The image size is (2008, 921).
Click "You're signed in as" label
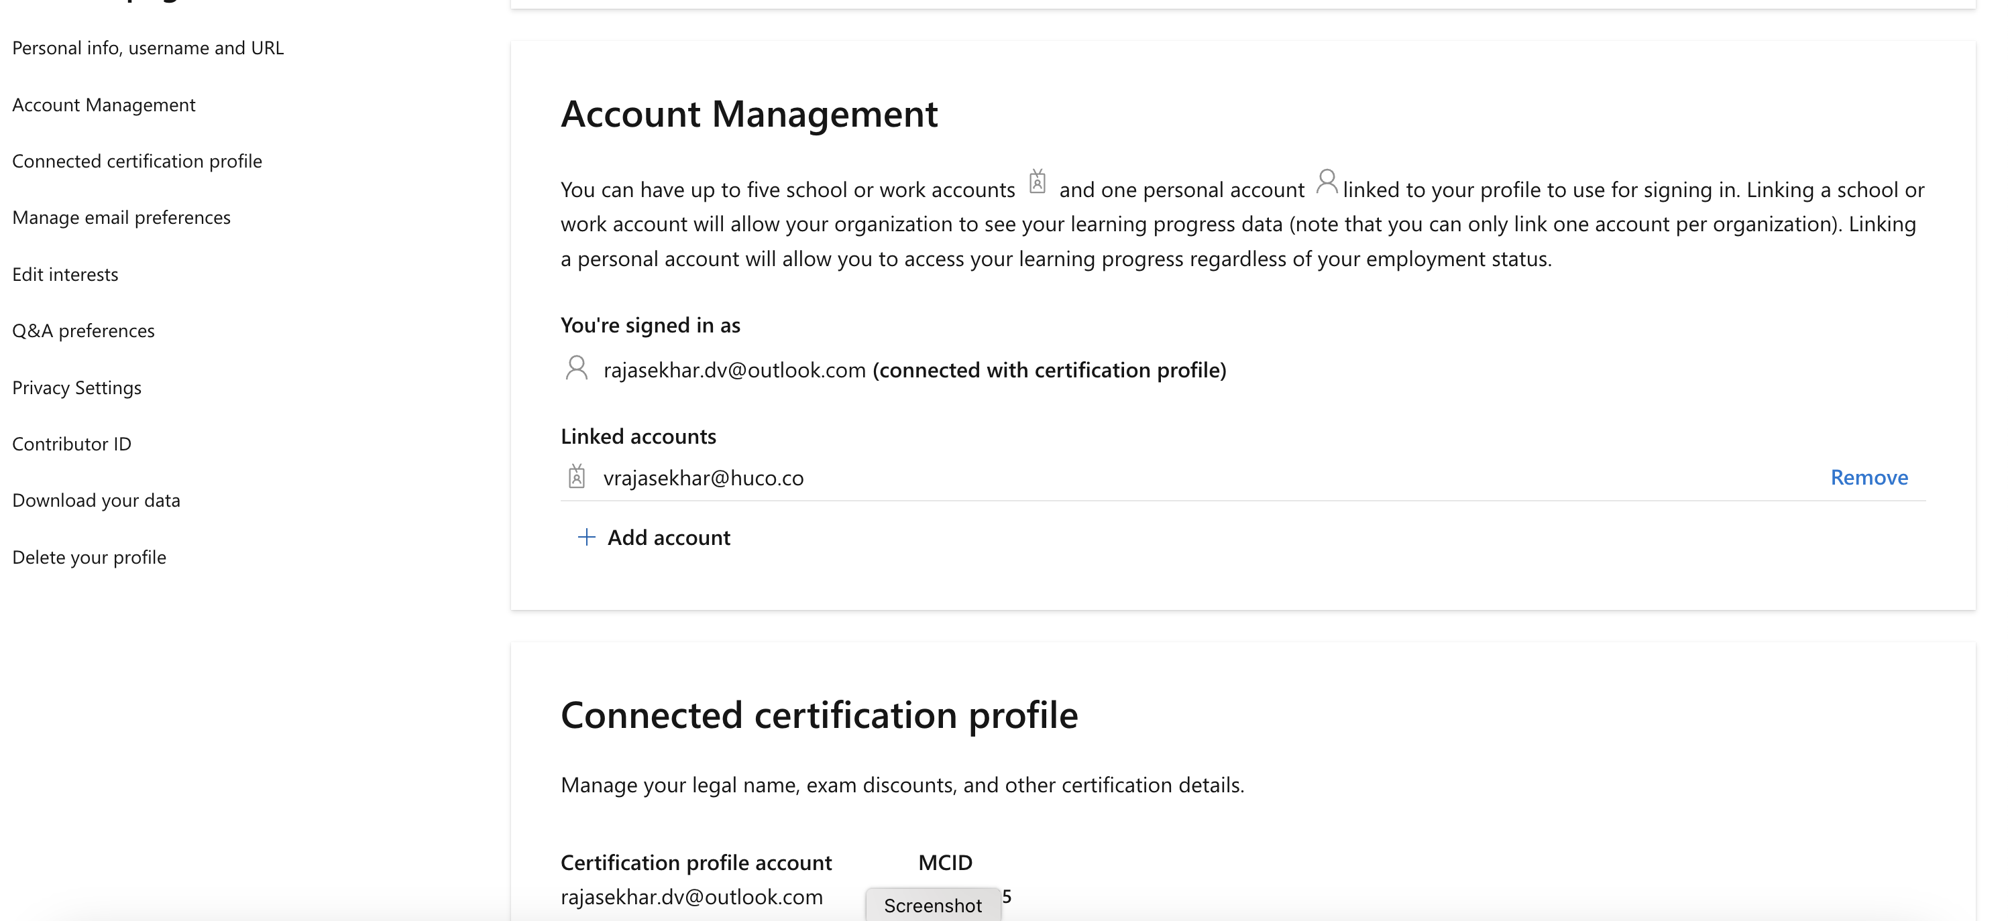(650, 326)
